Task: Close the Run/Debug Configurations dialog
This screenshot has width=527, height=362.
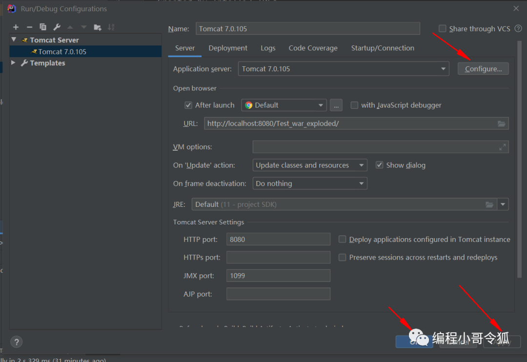Action: tap(516, 8)
